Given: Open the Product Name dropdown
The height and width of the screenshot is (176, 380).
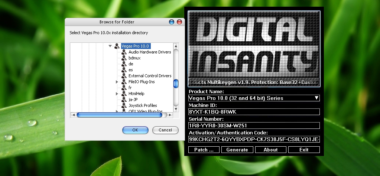Looking at the screenshot, I should (316, 98).
